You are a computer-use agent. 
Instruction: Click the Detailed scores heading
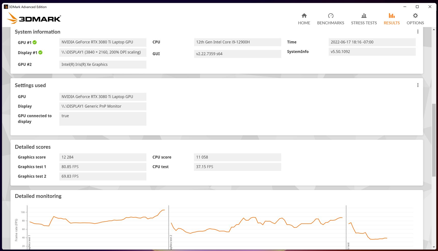pyautogui.click(x=33, y=147)
